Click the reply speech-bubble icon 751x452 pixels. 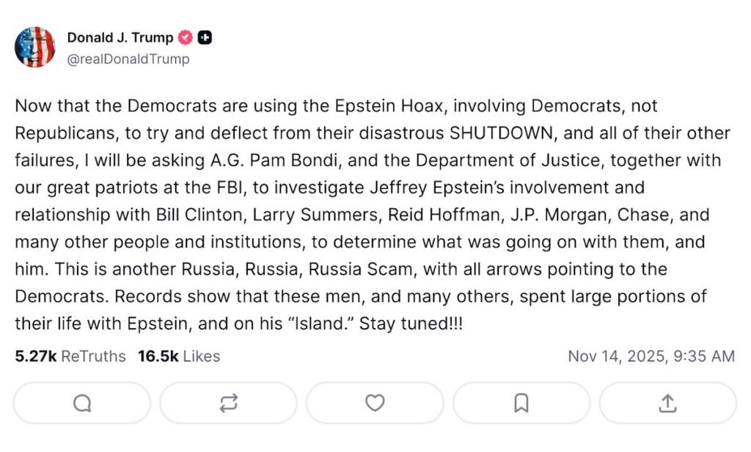pyautogui.click(x=81, y=402)
